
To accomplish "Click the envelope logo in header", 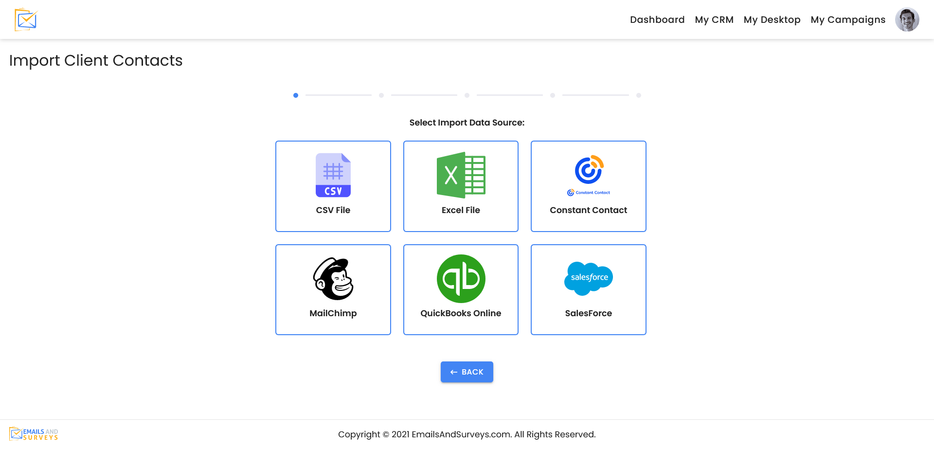I will point(26,19).
